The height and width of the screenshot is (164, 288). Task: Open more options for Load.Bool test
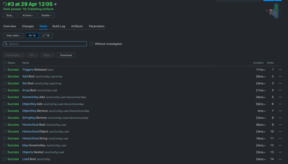point(280,159)
